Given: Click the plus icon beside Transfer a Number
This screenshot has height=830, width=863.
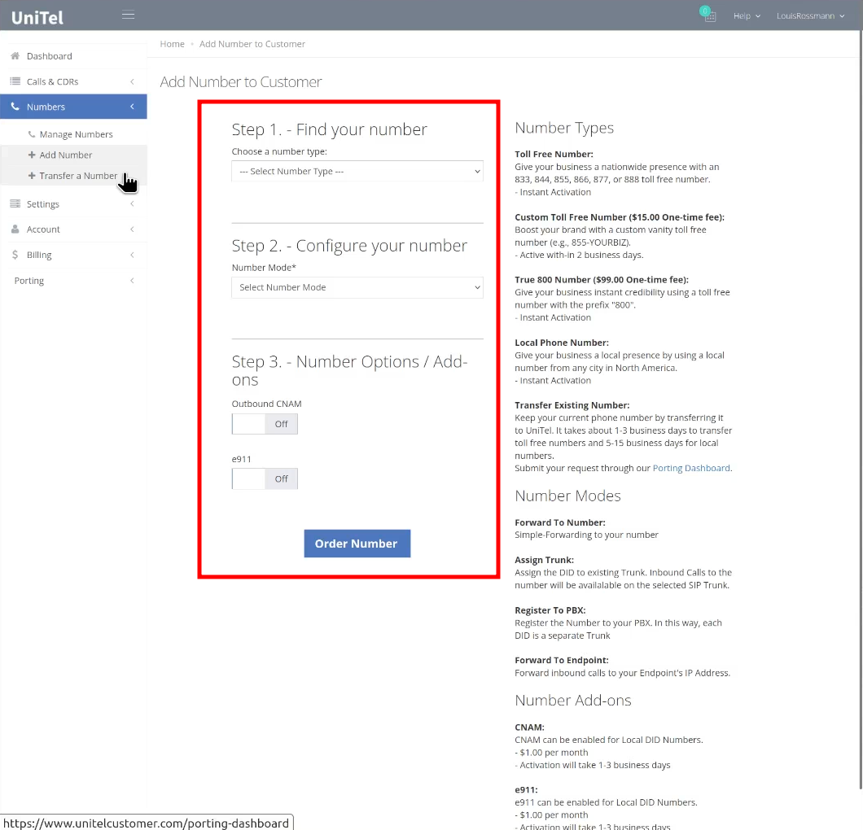Looking at the screenshot, I should pos(32,176).
